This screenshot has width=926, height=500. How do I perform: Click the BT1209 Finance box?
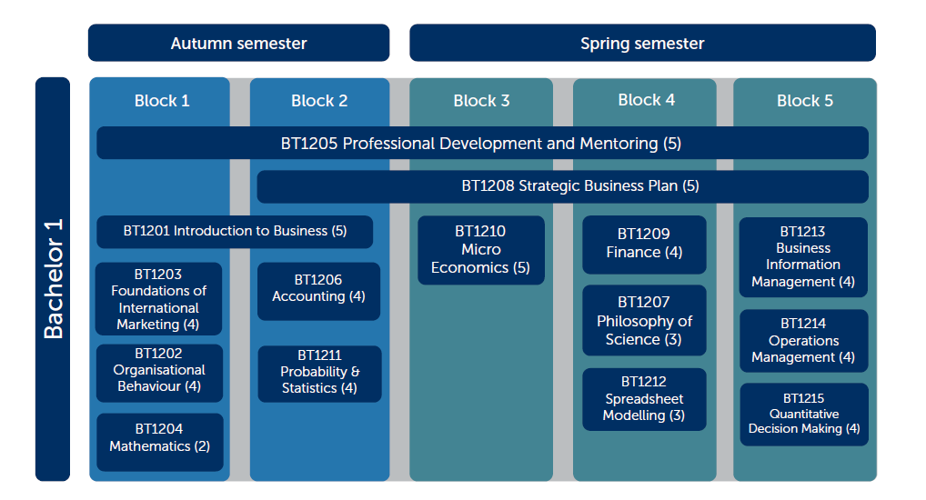pos(644,245)
